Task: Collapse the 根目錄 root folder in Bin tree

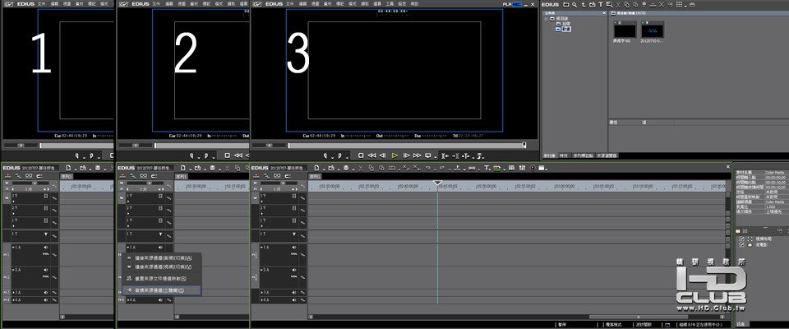Action: pos(547,19)
